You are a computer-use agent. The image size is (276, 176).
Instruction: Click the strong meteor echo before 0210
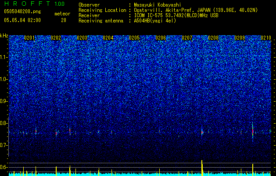[x=253, y=132]
